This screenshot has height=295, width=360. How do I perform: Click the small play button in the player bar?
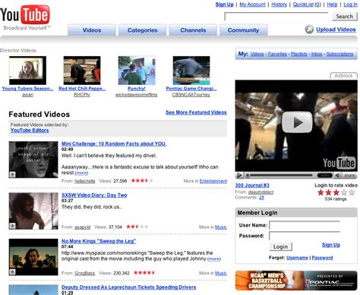(x=238, y=175)
